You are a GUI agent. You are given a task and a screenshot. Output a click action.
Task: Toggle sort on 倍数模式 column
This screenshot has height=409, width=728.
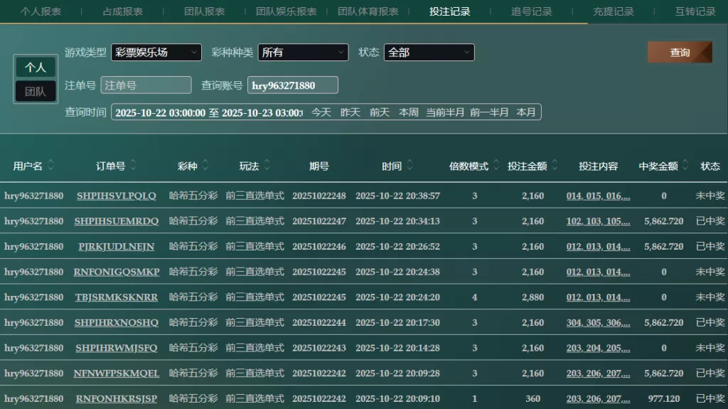[x=496, y=166]
